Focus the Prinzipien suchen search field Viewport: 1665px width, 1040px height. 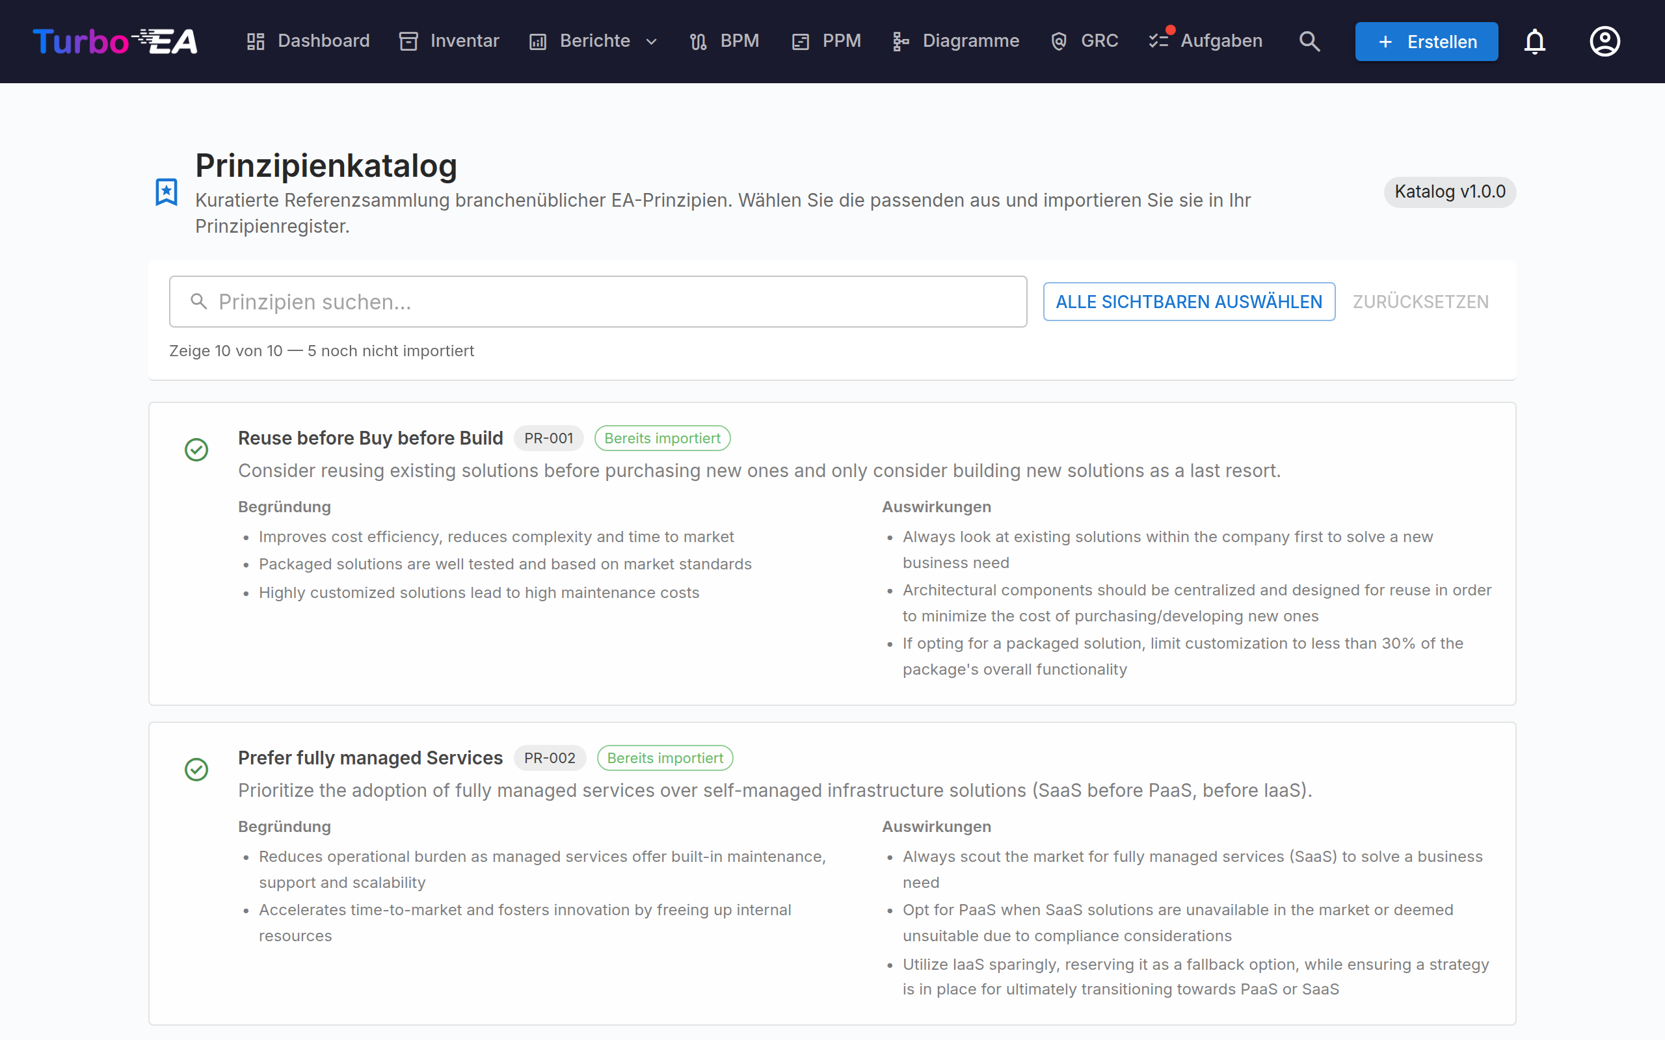[598, 302]
